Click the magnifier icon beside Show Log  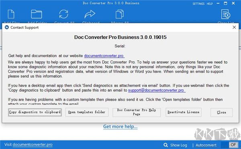click(165, 145)
